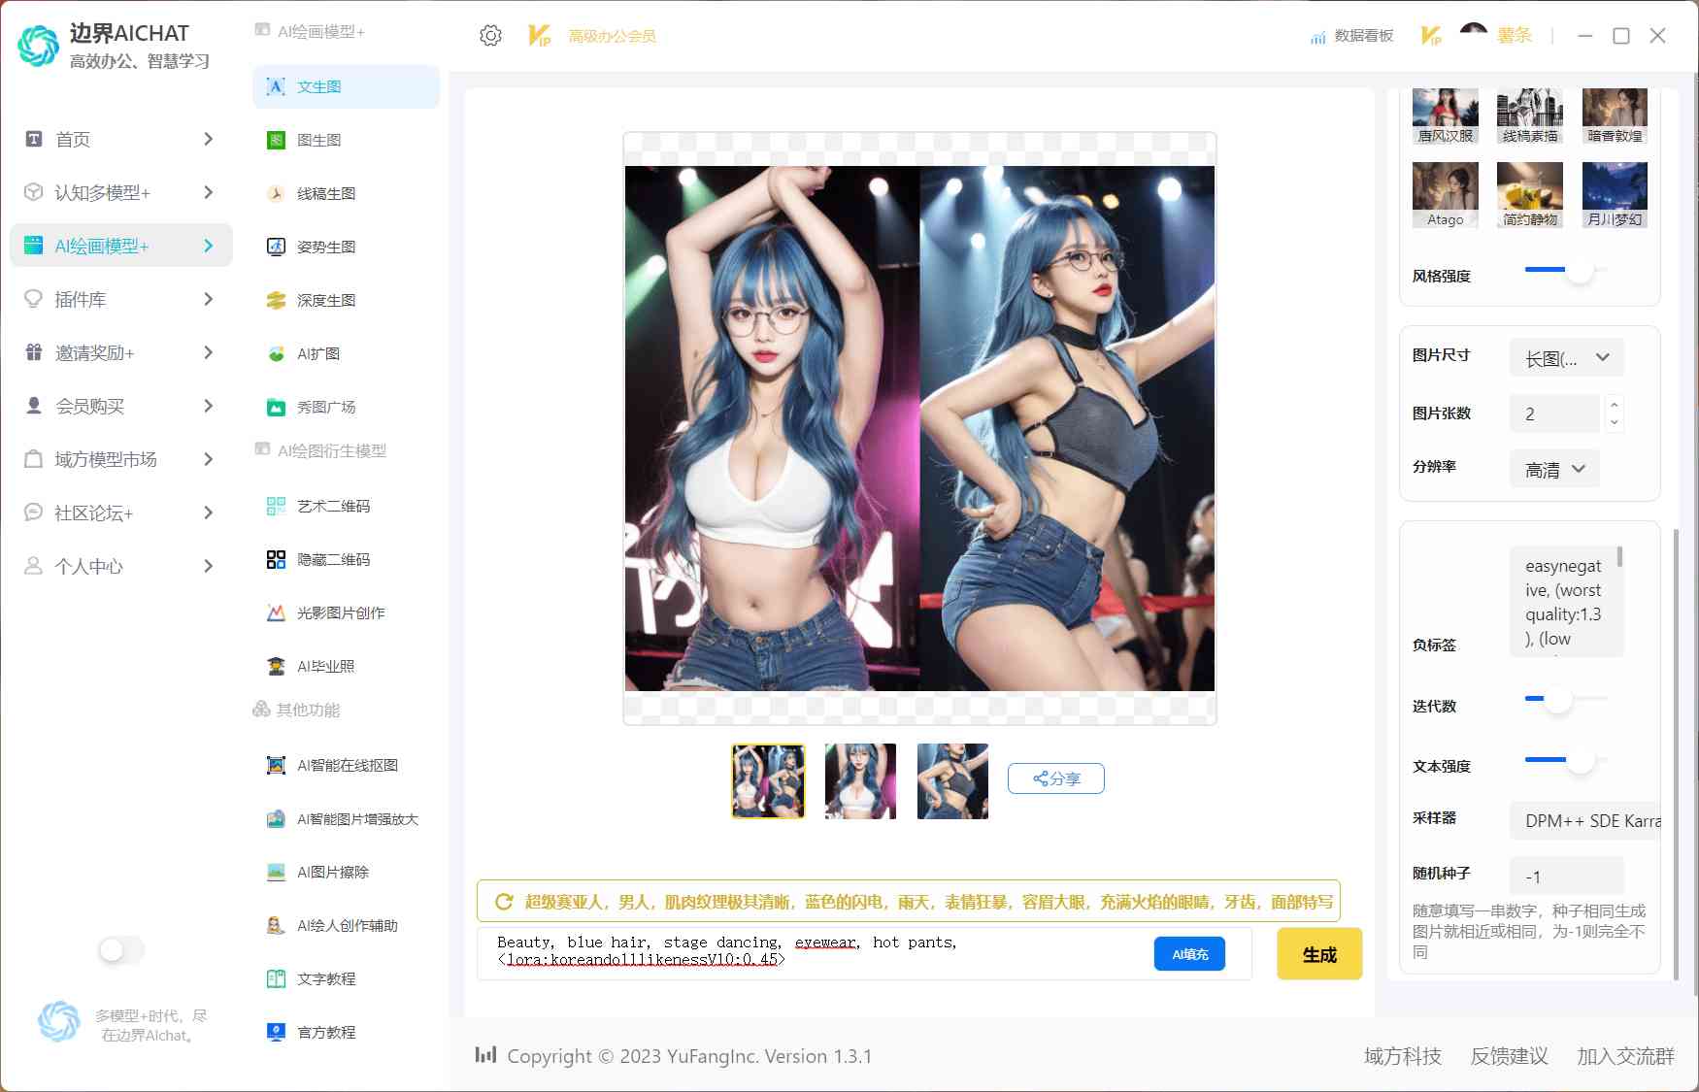Open the AI毕业照 icon

tap(276, 666)
